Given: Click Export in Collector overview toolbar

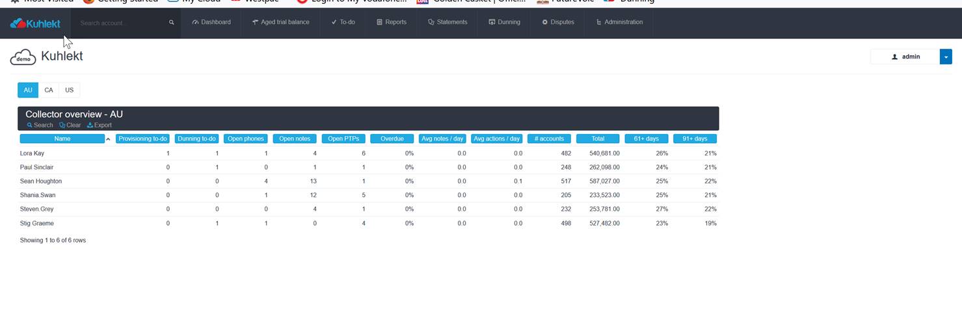Looking at the screenshot, I should point(100,125).
